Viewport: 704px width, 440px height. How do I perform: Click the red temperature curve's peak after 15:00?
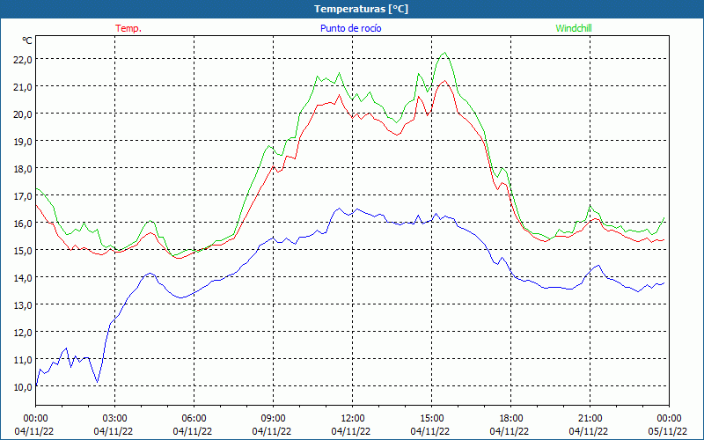tap(445, 81)
